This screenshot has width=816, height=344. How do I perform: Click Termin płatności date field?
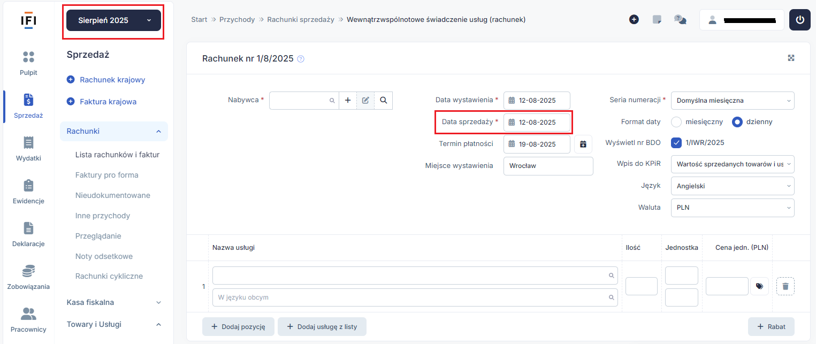(537, 144)
